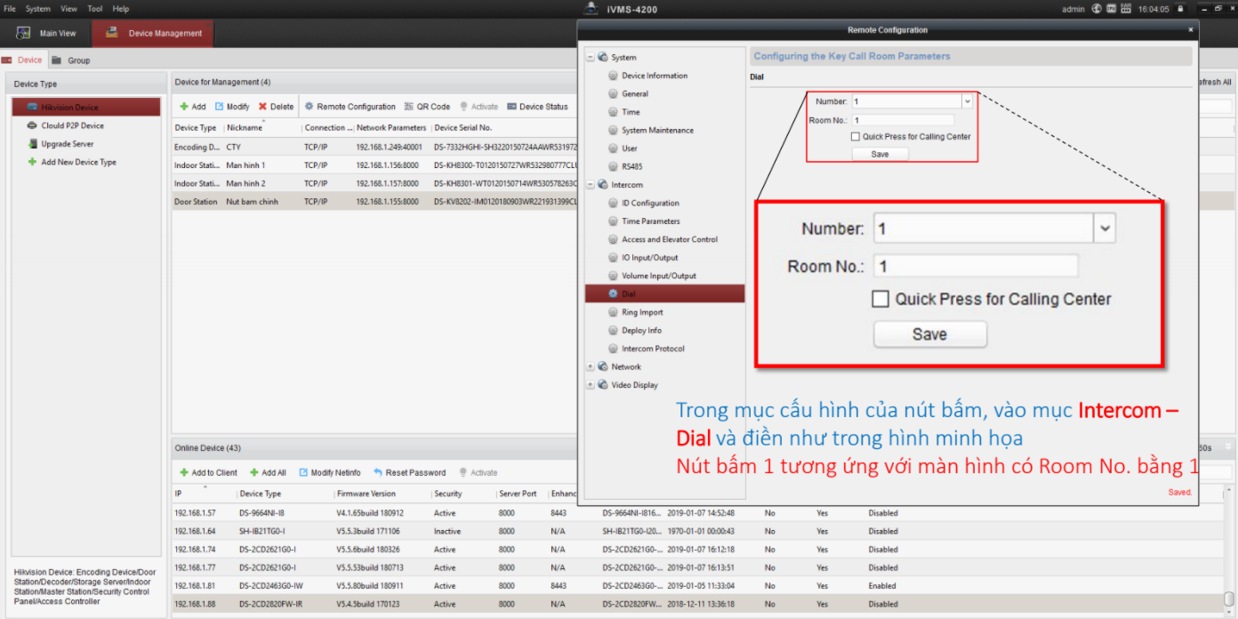Click Add All in Online Device panel
This screenshot has height=619, width=1238.
(268, 472)
